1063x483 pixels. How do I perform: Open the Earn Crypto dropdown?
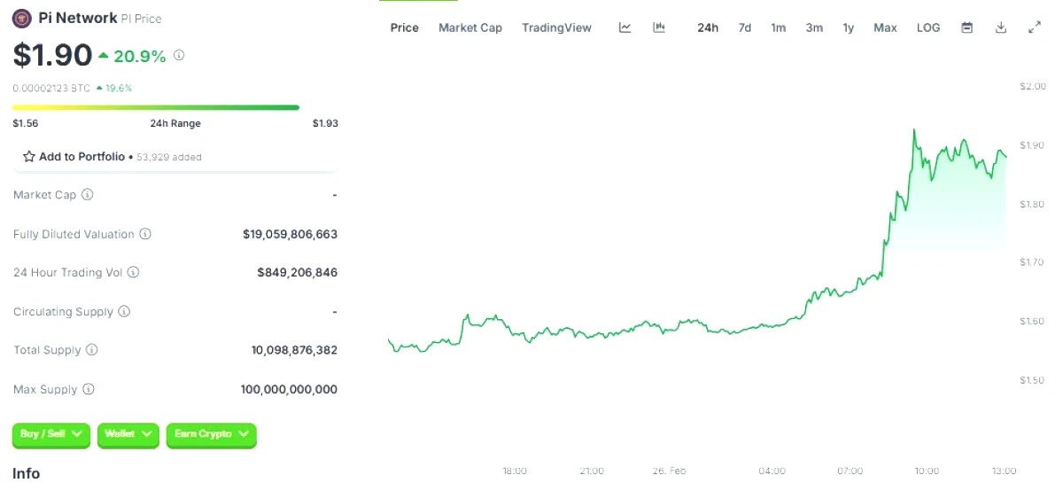pyautogui.click(x=211, y=434)
